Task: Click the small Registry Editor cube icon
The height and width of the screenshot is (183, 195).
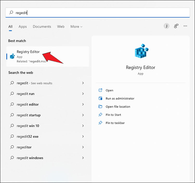Action: pyautogui.click(x=12, y=56)
